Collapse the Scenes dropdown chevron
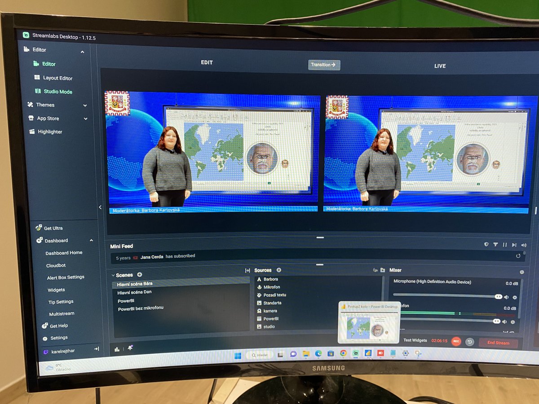Screen dimensions: 539x404 (x=113, y=275)
